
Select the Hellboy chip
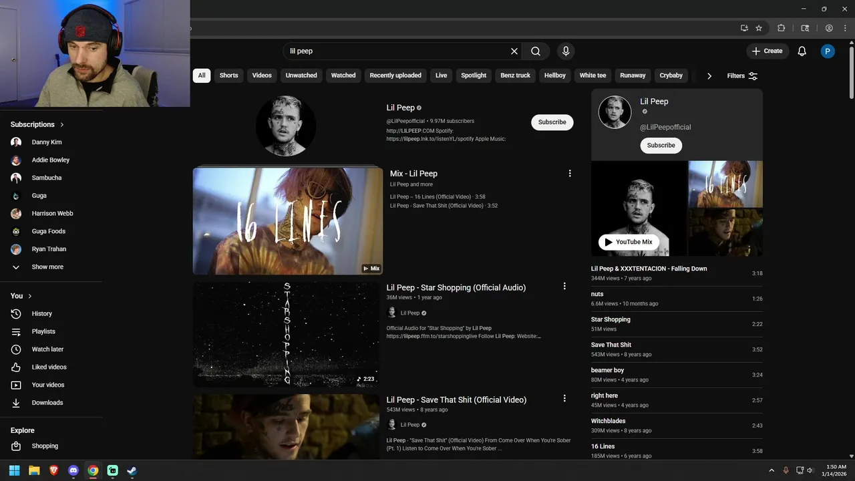(x=555, y=75)
